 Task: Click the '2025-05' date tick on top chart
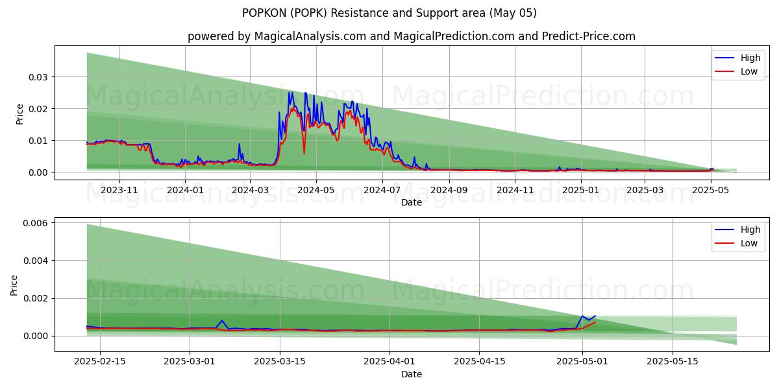click(711, 190)
